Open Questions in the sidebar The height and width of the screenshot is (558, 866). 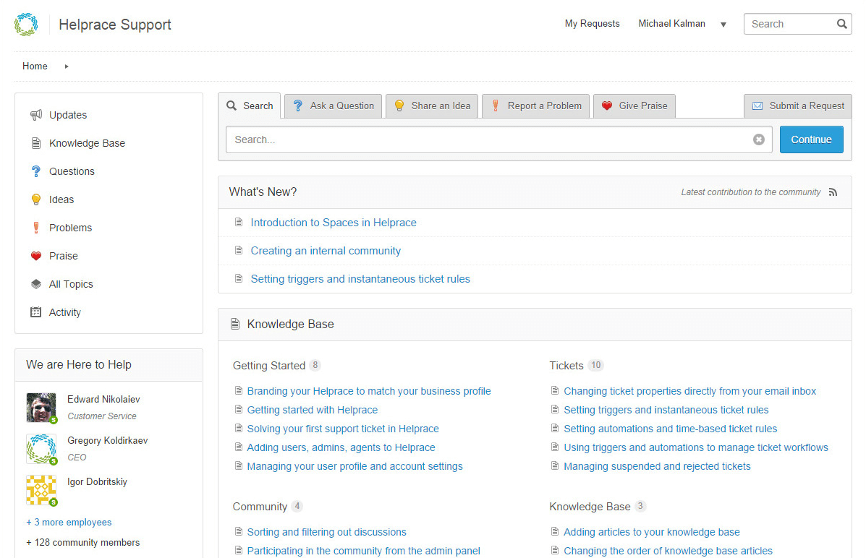click(72, 171)
